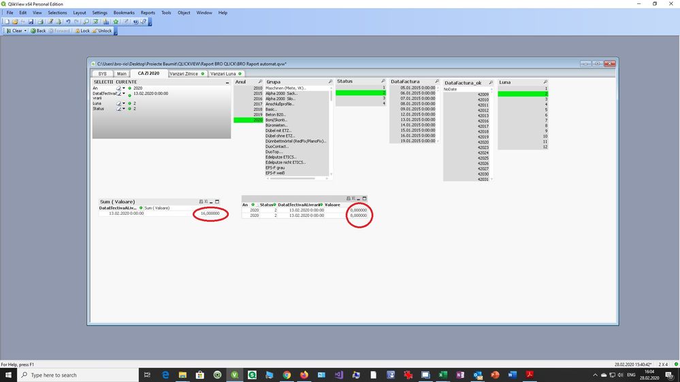Image resolution: width=680 pixels, height=382 pixels.
Task: Maximize the Sum ( Valoare) chart object
Action: [x=217, y=202]
